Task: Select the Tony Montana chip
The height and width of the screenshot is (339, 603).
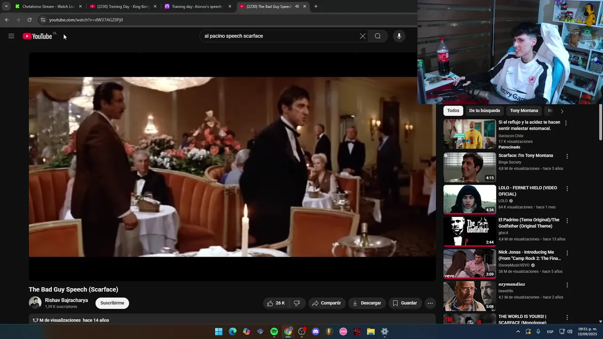Action: [524, 111]
